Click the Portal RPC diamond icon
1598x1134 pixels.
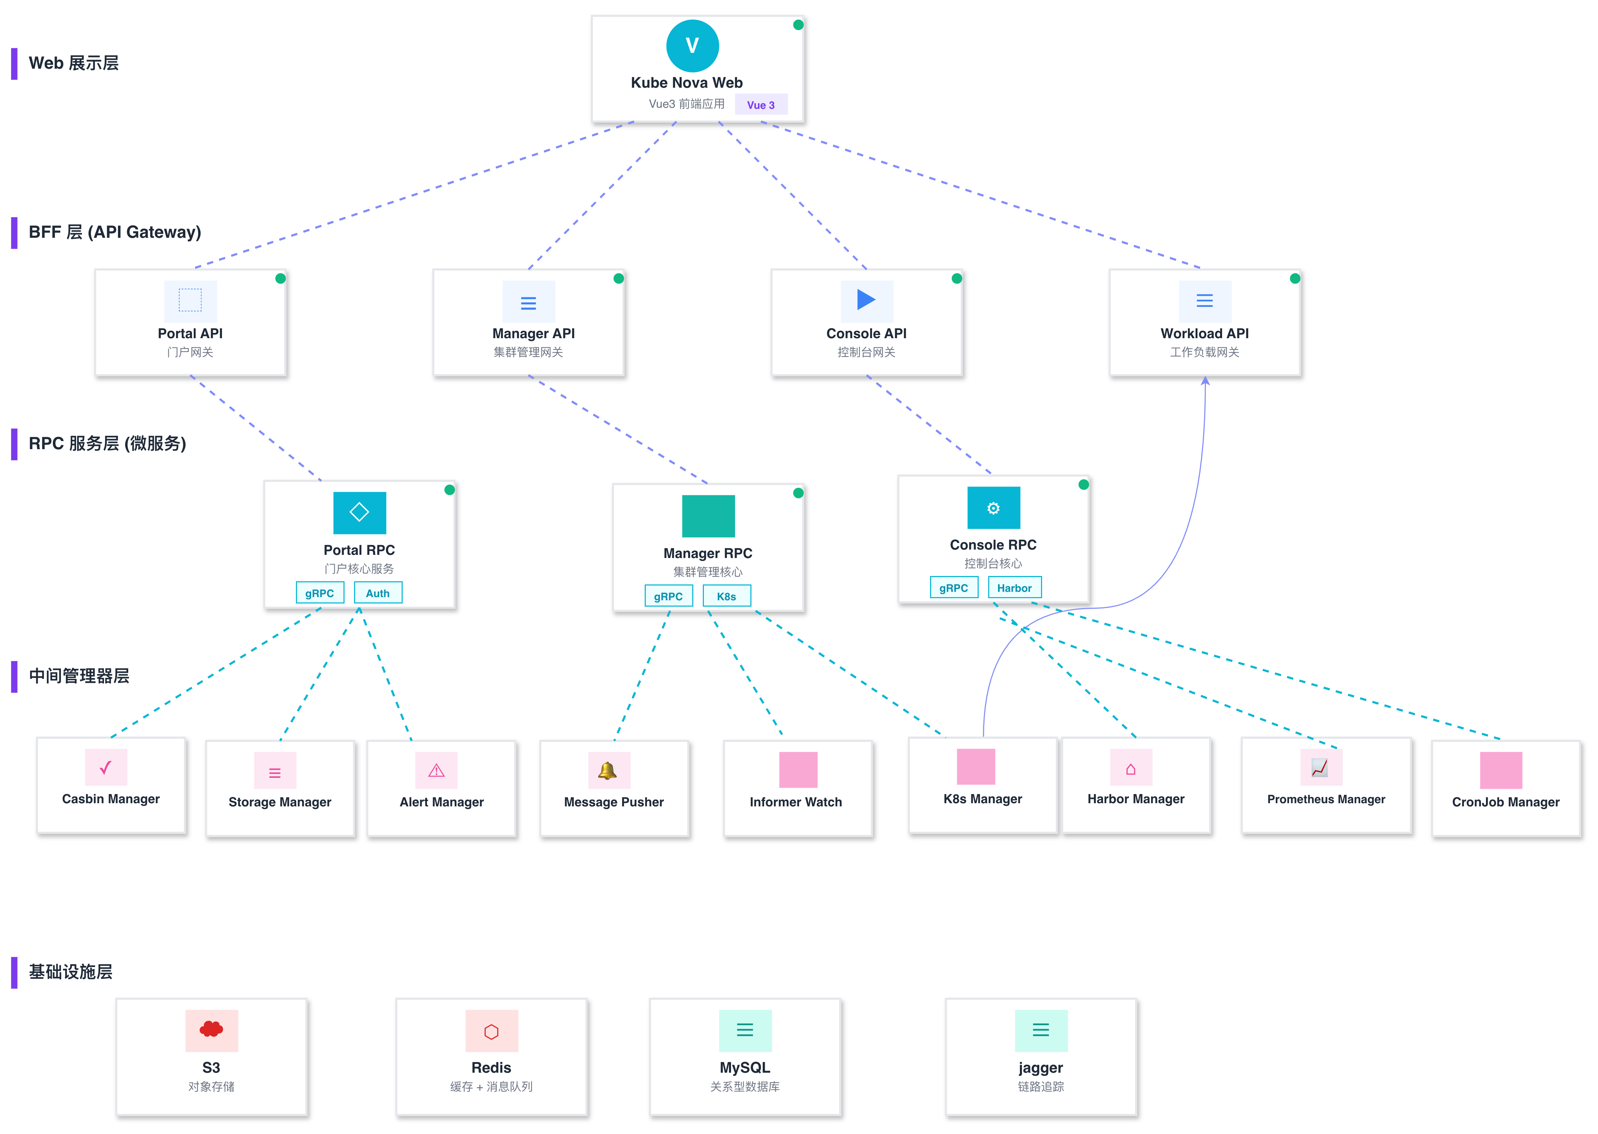pyautogui.click(x=359, y=513)
